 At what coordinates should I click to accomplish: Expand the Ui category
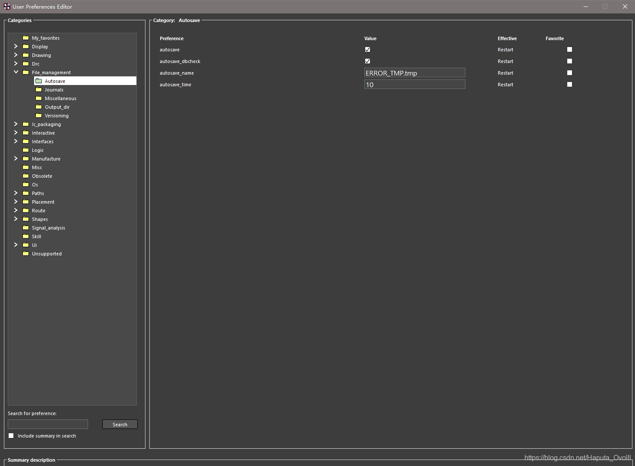coord(16,245)
